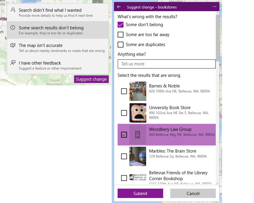Mark University Book Store as wrong

click(x=124, y=113)
